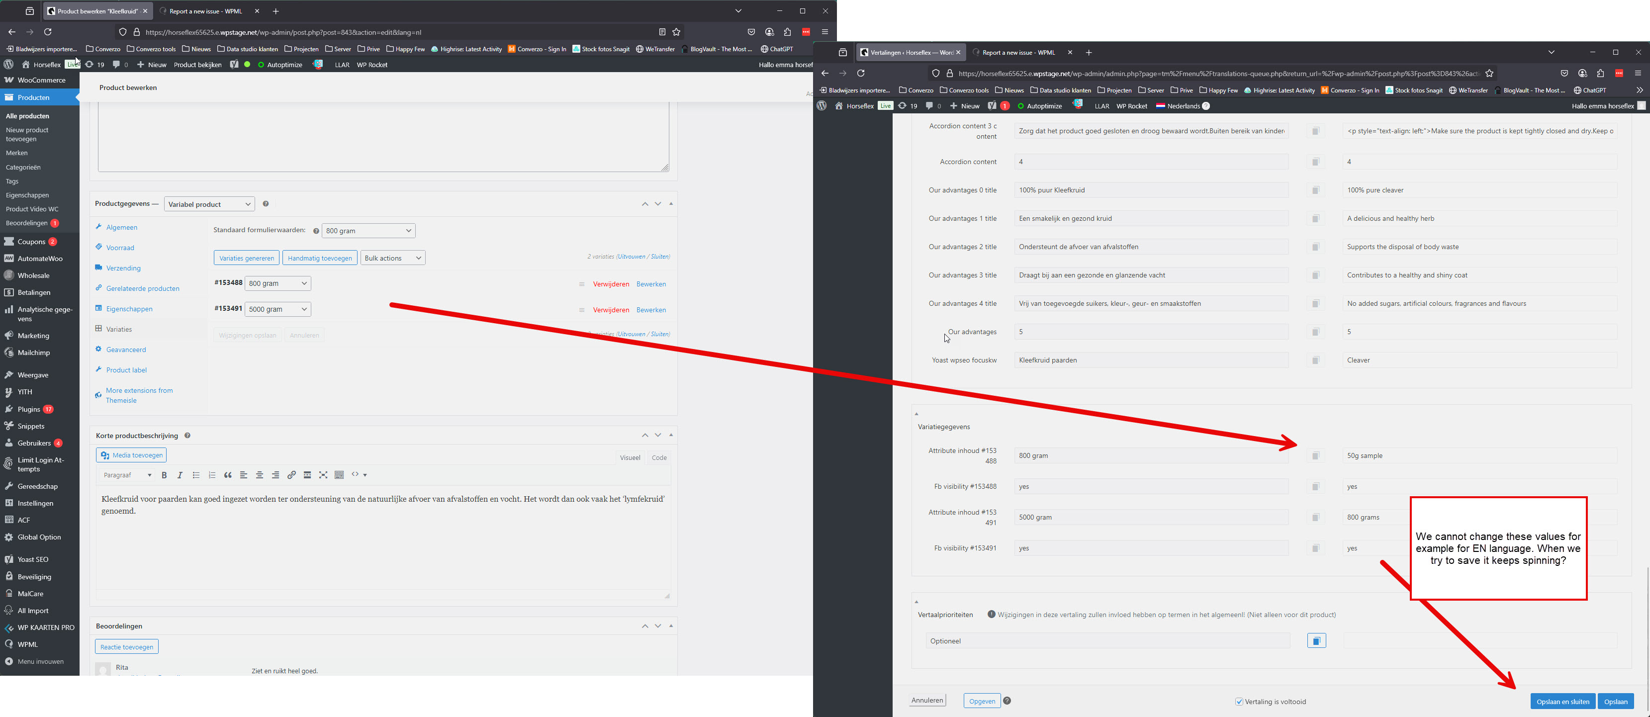Open the Paragraaf format dropdown
This screenshot has height=717, width=1650.
[127, 475]
